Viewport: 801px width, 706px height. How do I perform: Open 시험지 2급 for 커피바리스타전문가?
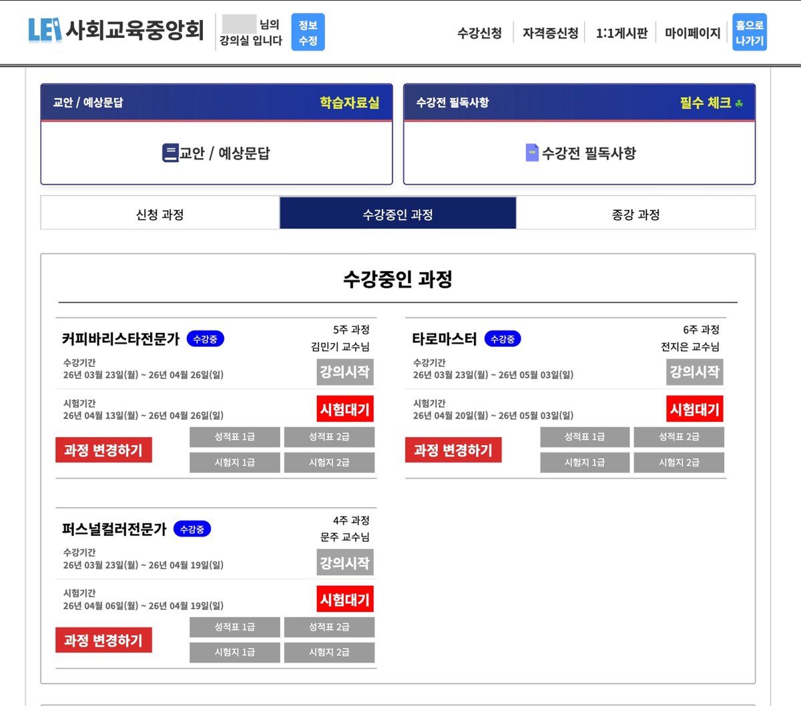pyautogui.click(x=329, y=462)
